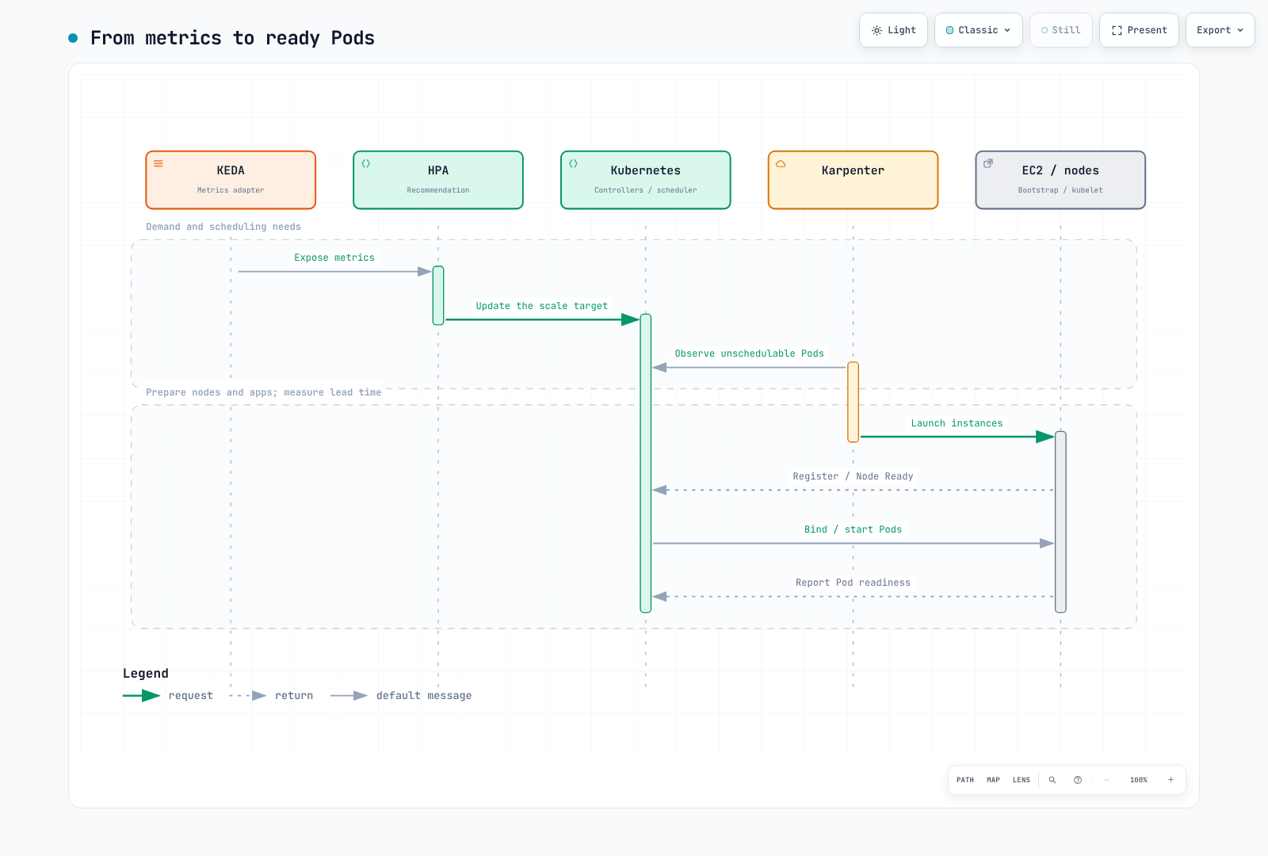Enter Present fullscreen mode
Screen dimensions: 1268x856
point(1139,30)
